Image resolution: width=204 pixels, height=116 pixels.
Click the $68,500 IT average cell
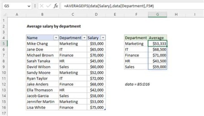(x=157, y=50)
